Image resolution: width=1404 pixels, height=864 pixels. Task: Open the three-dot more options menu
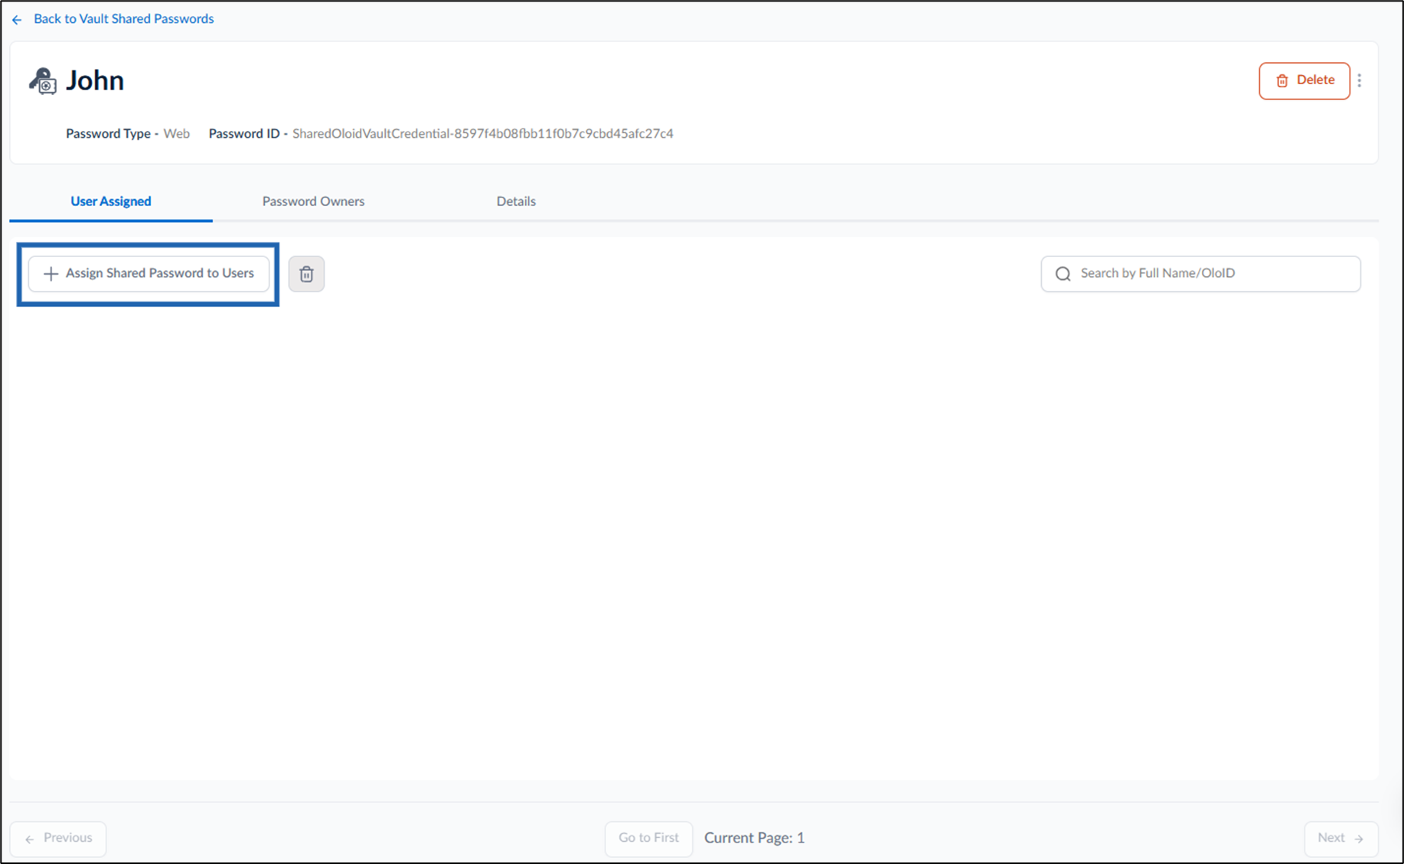click(x=1360, y=80)
